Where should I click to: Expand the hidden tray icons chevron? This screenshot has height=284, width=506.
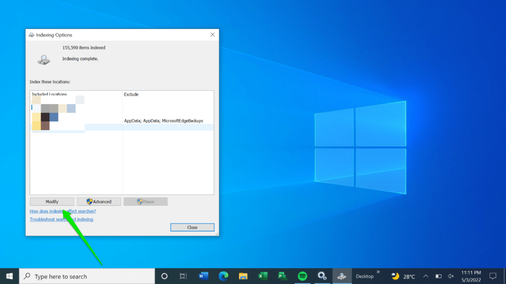pyautogui.click(x=426, y=276)
